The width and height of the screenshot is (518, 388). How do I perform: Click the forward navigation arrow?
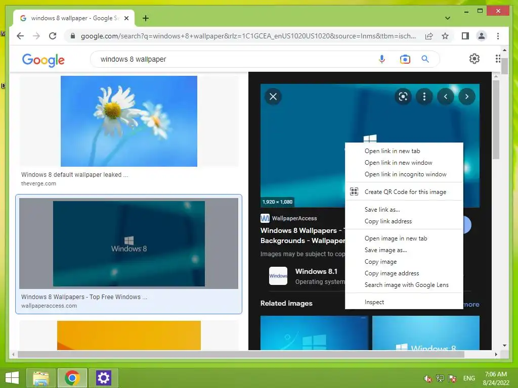click(36, 36)
